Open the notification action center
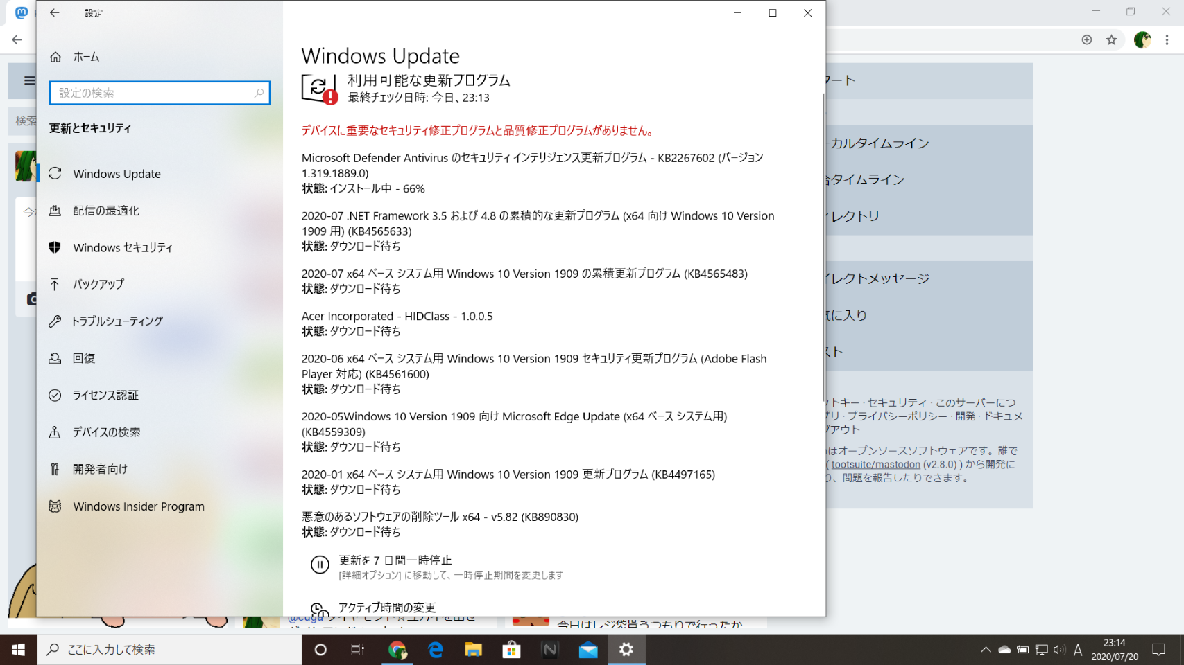This screenshot has width=1184, height=665. [1159, 650]
